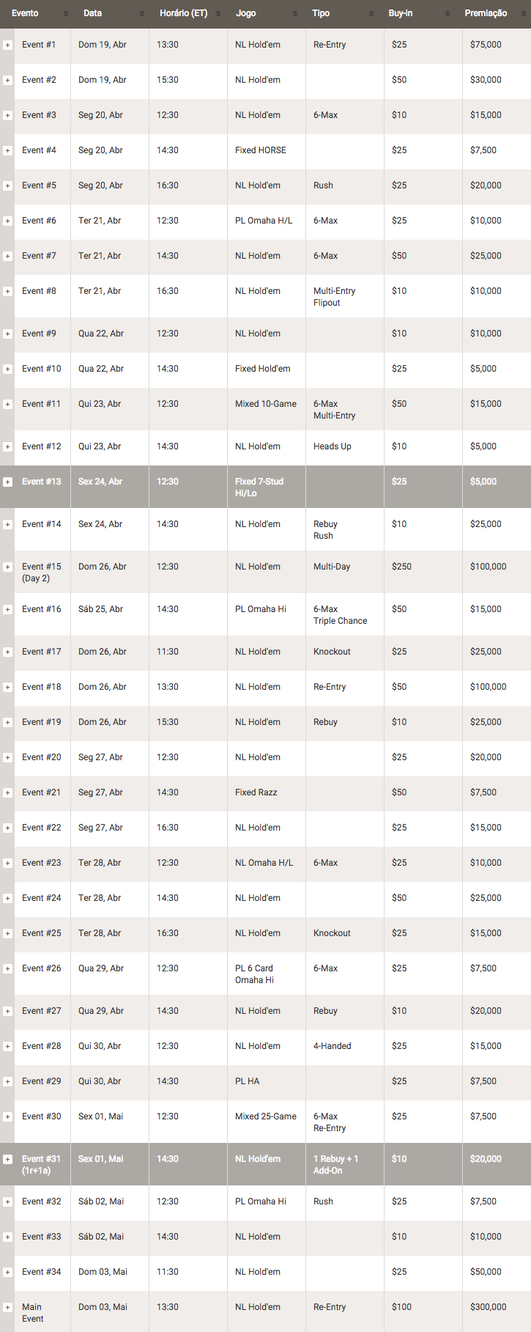Sort by the Jogo column header
This screenshot has width=531, height=1332.
[267, 14]
